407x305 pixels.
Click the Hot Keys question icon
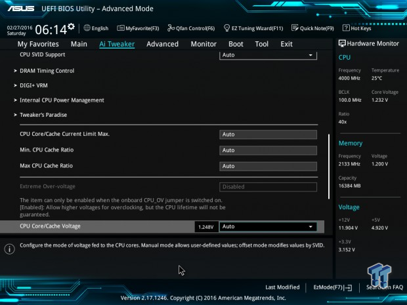346,28
